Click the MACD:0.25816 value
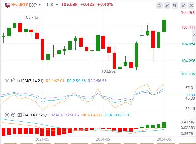The image size is (196, 144). tap(65, 115)
